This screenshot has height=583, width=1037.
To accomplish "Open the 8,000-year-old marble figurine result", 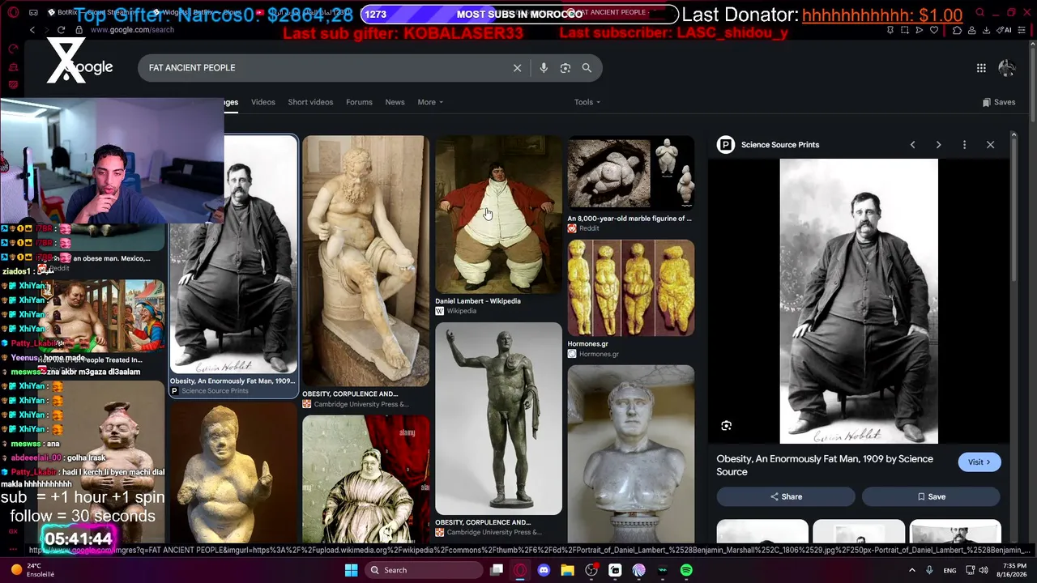I will point(631,173).
